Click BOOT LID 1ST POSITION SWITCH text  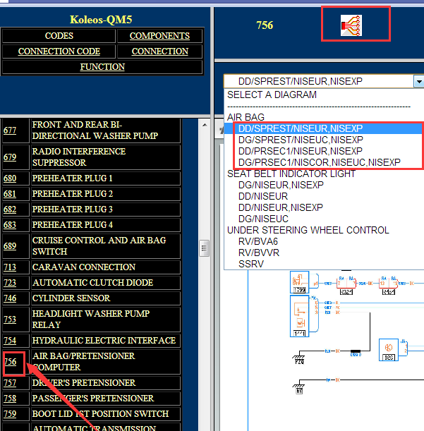pyautogui.click(x=100, y=414)
